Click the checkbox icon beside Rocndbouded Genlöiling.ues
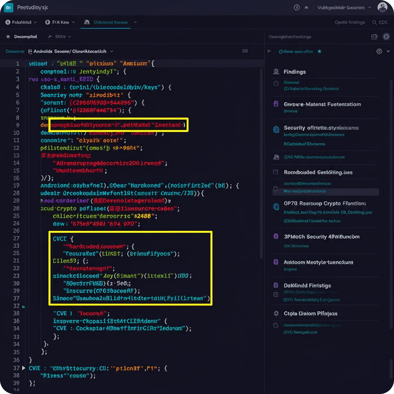Screen dimensions: 394x394 [x=275, y=172]
